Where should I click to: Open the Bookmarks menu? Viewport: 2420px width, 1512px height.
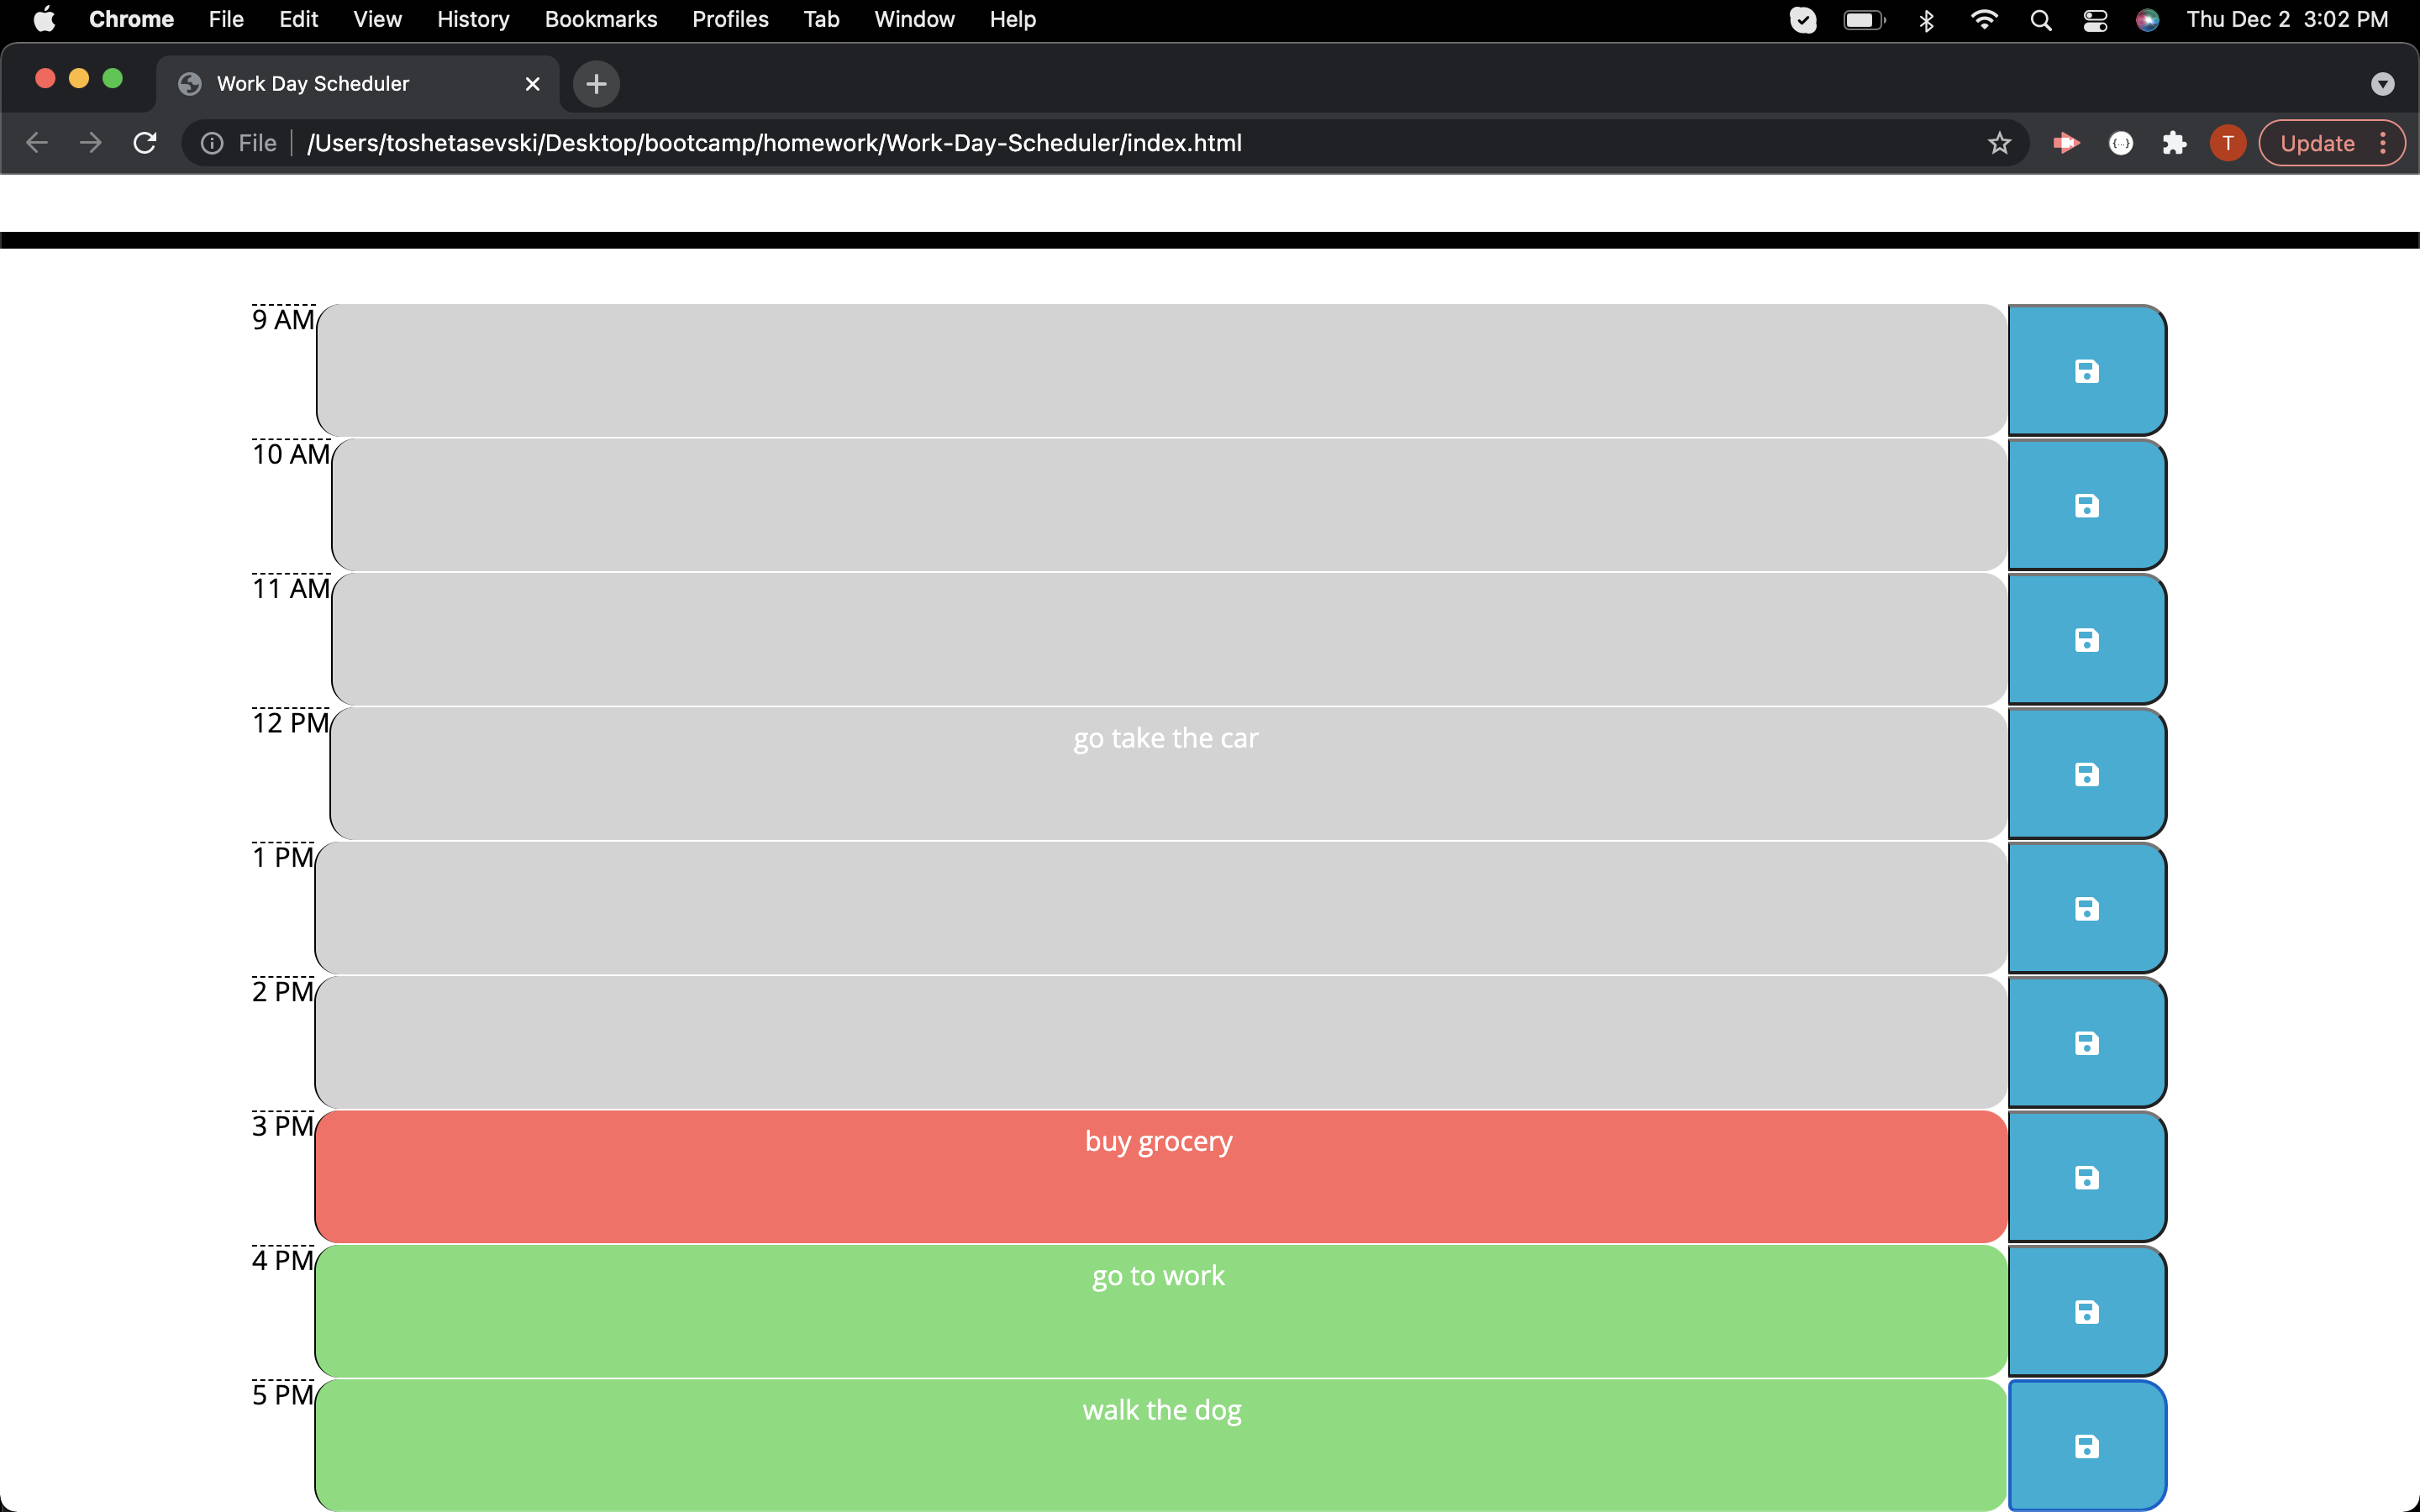point(601,19)
